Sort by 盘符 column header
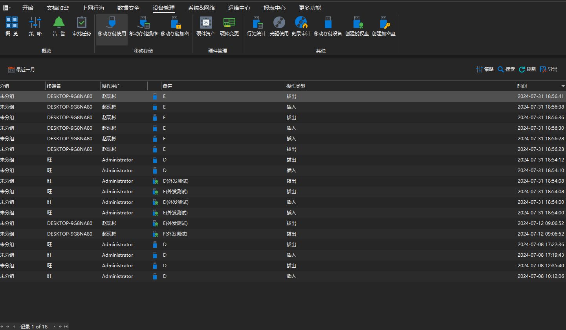 click(223, 86)
